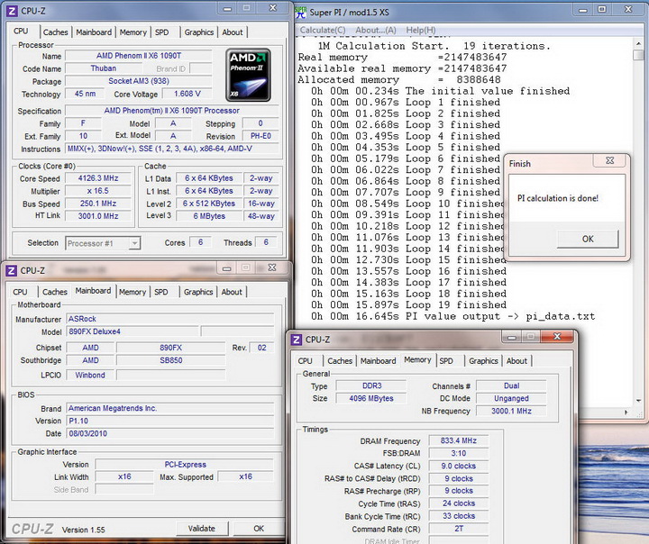649x544 pixels.
Task: Click the Bus Speed value '250.1 MHz'
Action: (x=98, y=204)
